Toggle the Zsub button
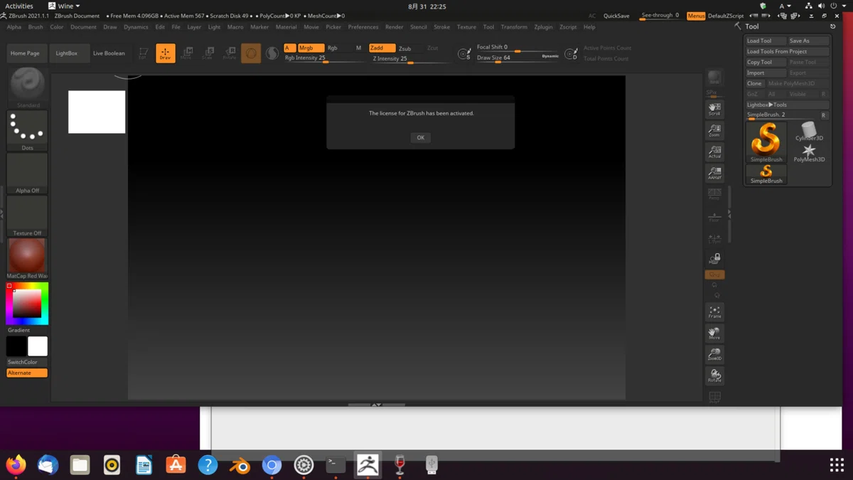 pyautogui.click(x=404, y=48)
